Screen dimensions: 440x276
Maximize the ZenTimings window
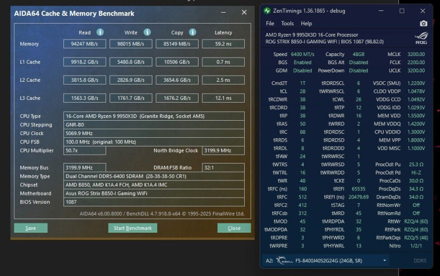402,11
